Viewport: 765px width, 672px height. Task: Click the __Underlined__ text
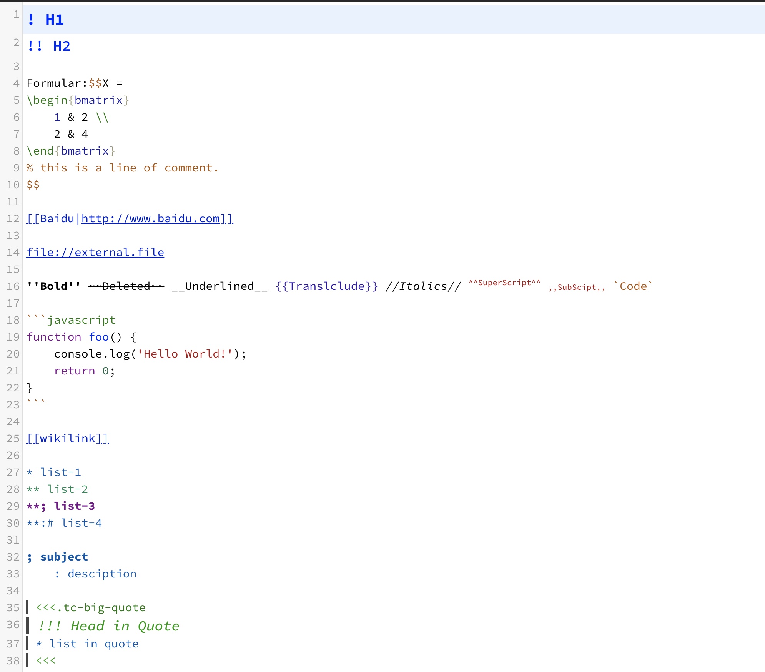219,286
